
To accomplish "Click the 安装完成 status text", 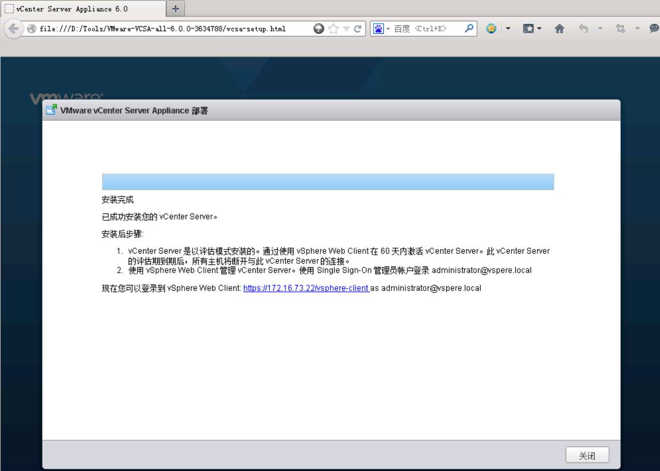I will coord(118,200).
